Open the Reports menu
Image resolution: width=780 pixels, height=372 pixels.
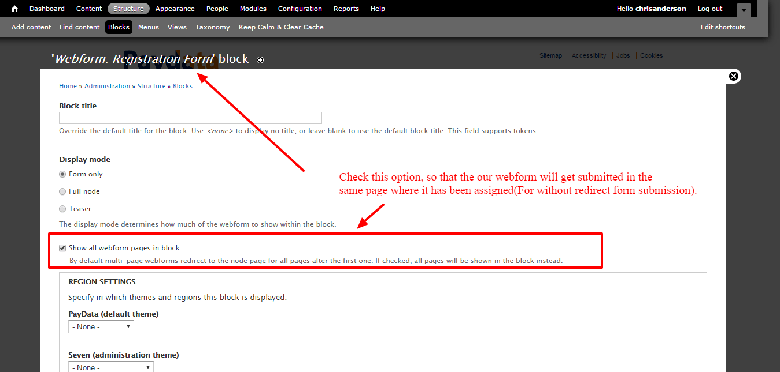[346, 9]
